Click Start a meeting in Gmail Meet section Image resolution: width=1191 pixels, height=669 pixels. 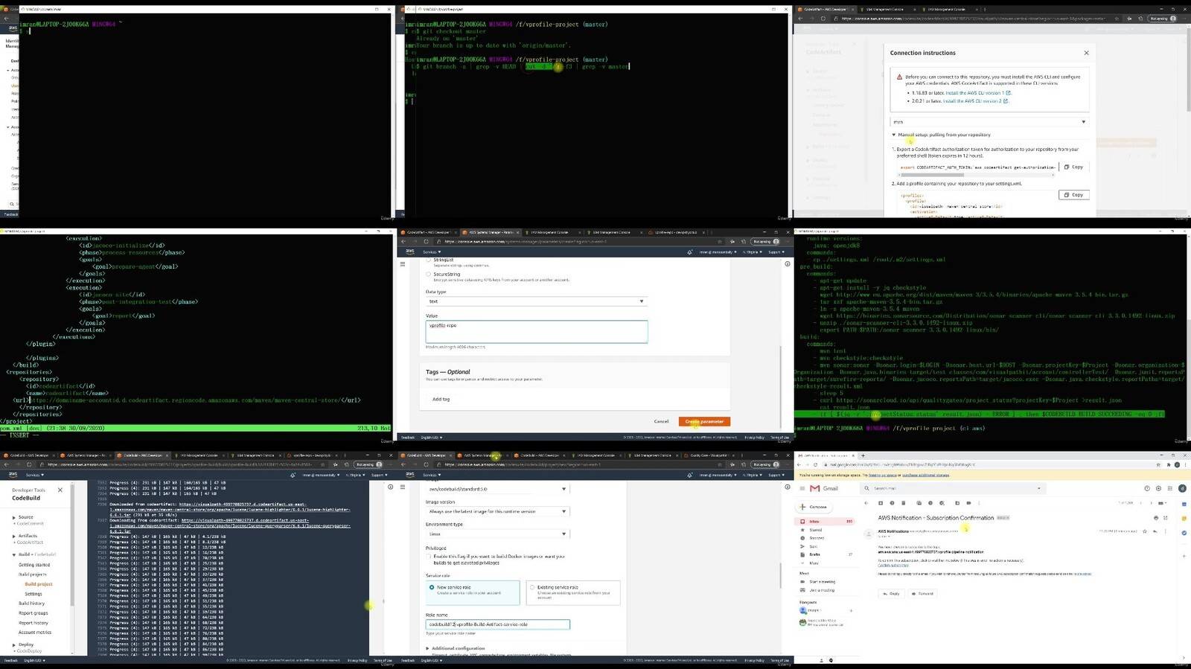[822, 582]
